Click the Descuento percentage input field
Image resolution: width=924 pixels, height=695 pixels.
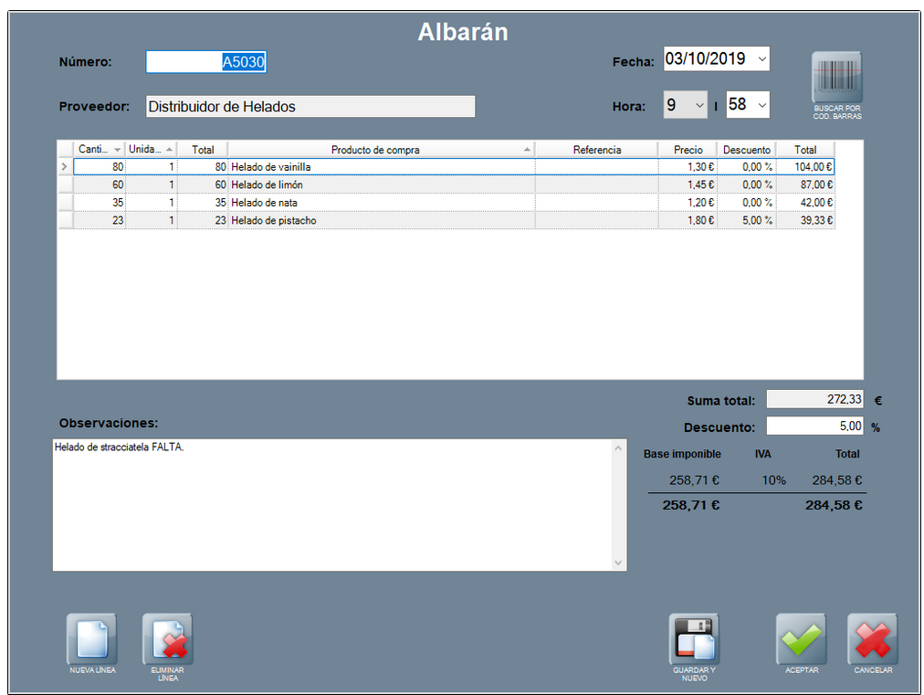pyautogui.click(x=814, y=426)
